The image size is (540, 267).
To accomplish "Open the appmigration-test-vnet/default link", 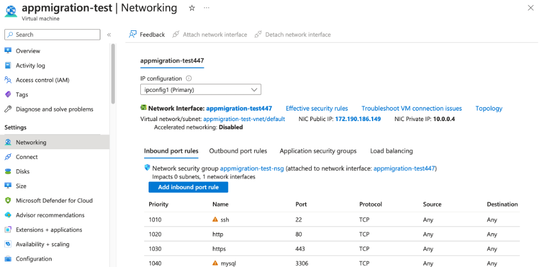I will pyautogui.click(x=244, y=119).
